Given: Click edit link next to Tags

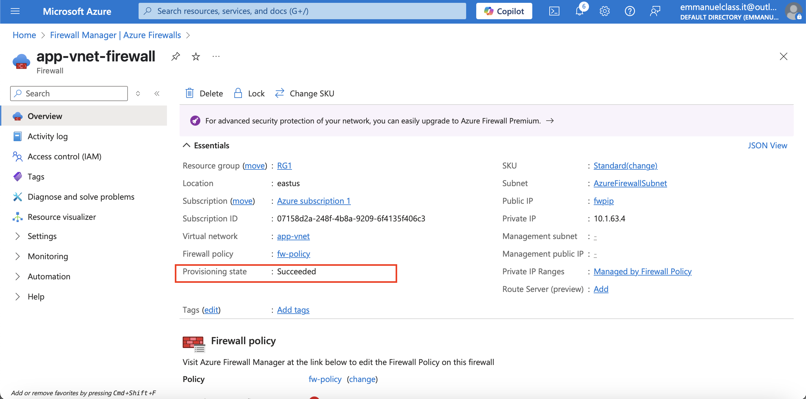Looking at the screenshot, I should [211, 310].
